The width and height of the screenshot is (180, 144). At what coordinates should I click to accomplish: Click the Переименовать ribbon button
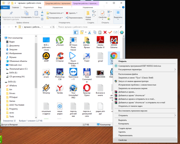click(x=74, y=18)
